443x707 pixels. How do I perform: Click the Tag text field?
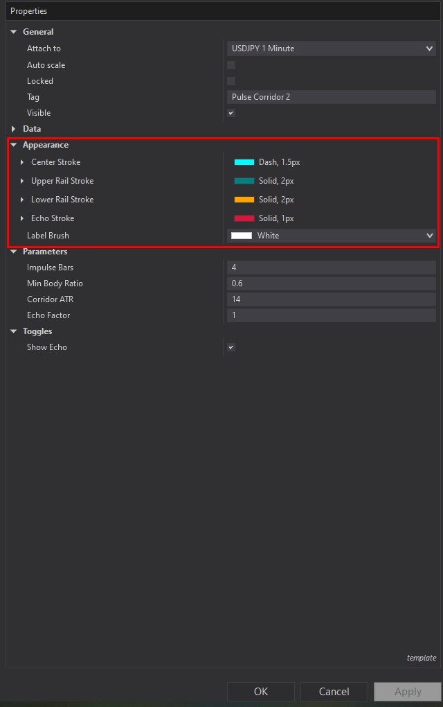(x=331, y=97)
